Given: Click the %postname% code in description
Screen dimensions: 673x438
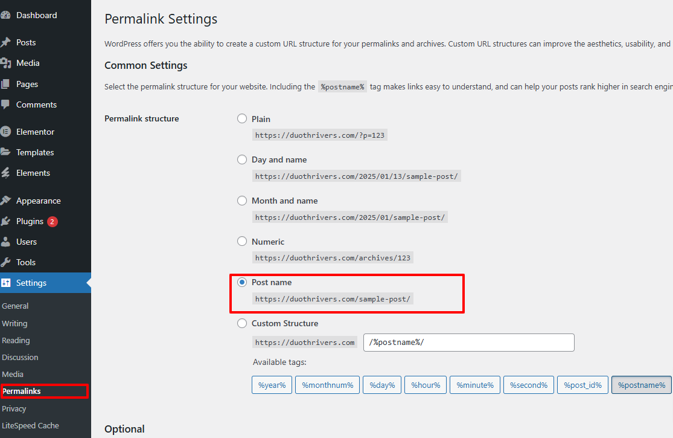Looking at the screenshot, I should point(342,87).
